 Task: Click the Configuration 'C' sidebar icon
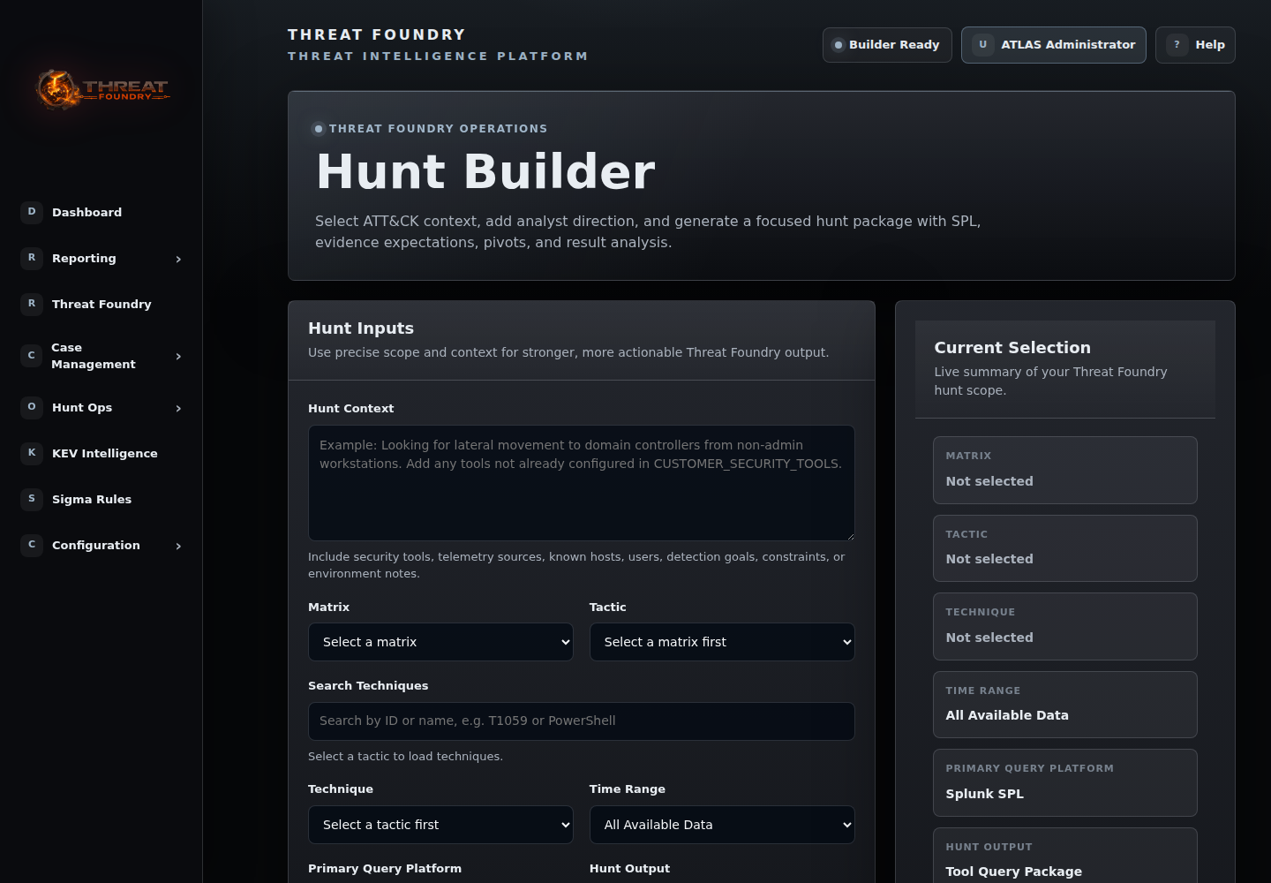[x=32, y=545]
